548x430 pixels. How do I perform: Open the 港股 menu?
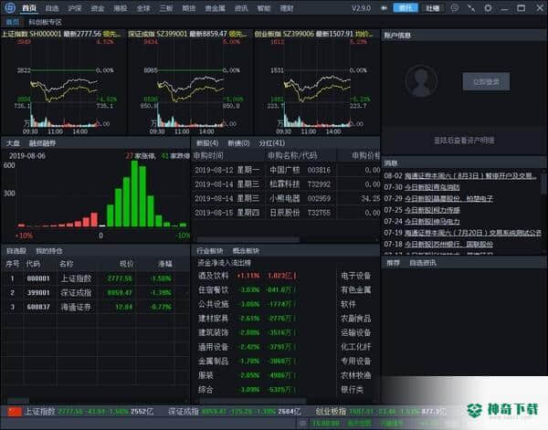(x=121, y=8)
